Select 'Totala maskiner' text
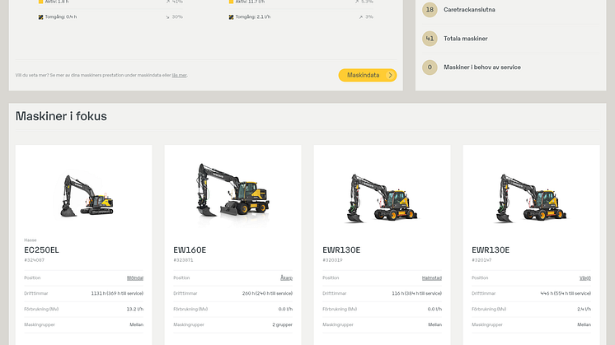This screenshot has height=345, width=615. pos(466,39)
